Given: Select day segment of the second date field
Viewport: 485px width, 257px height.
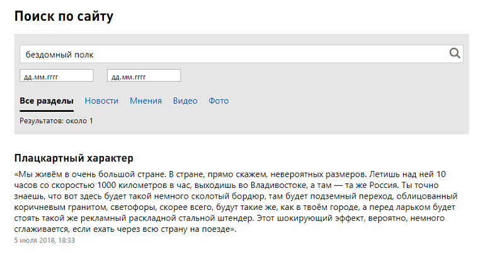Looking at the screenshot, I should pos(115,76).
